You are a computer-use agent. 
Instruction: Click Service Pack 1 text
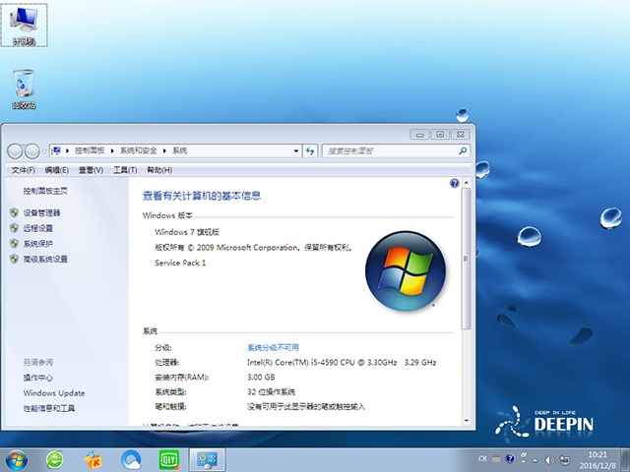click(x=180, y=263)
